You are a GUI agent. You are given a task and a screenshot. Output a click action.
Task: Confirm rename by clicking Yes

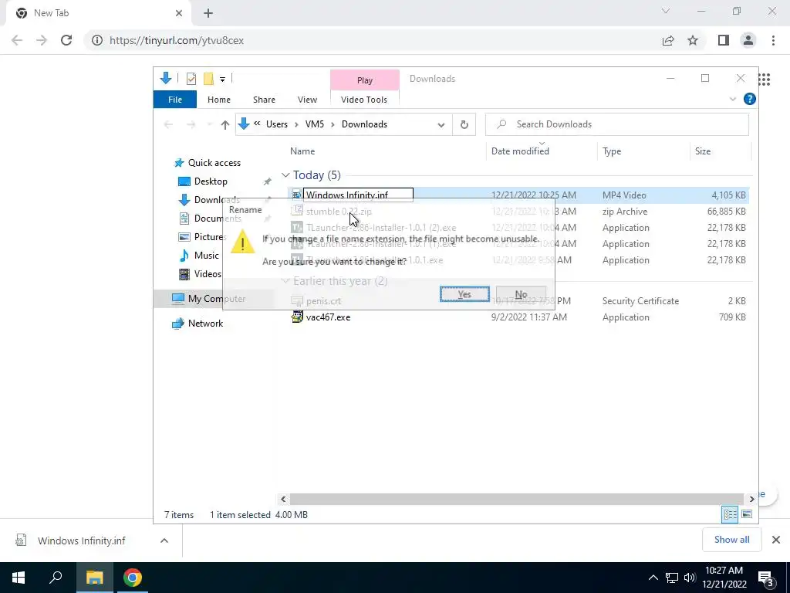point(464,294)
